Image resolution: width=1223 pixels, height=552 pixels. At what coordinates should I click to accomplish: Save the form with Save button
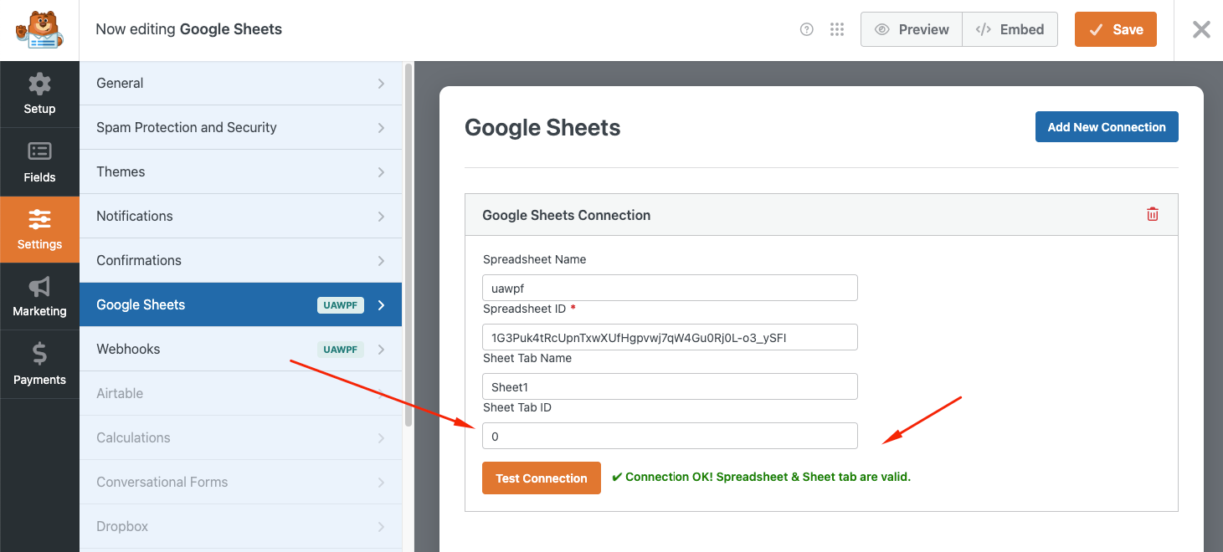(x=1115, y=29)
